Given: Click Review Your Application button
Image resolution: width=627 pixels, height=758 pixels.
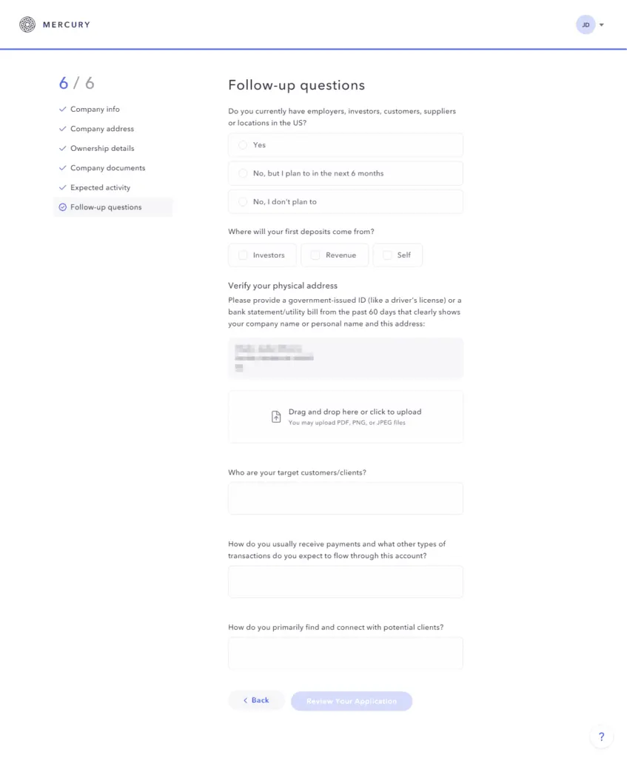Looking at the screenshot, I should (x=351, y=701).
